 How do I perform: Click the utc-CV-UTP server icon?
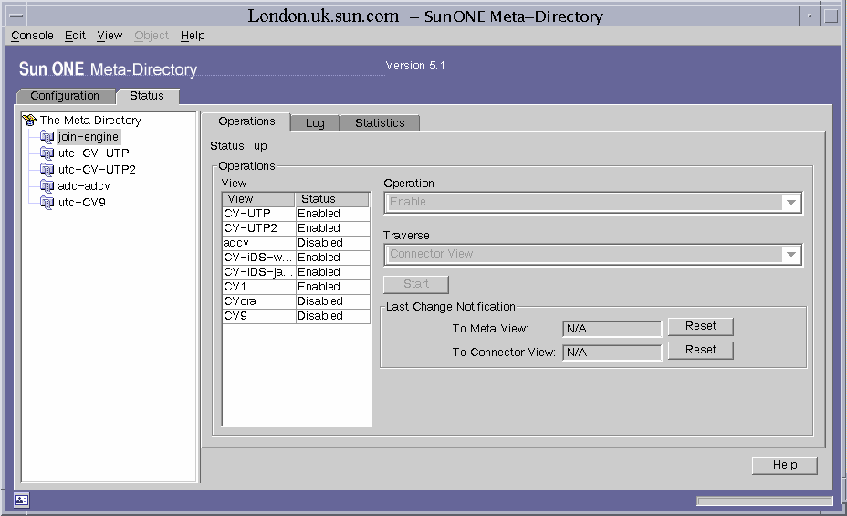(47, 153)
